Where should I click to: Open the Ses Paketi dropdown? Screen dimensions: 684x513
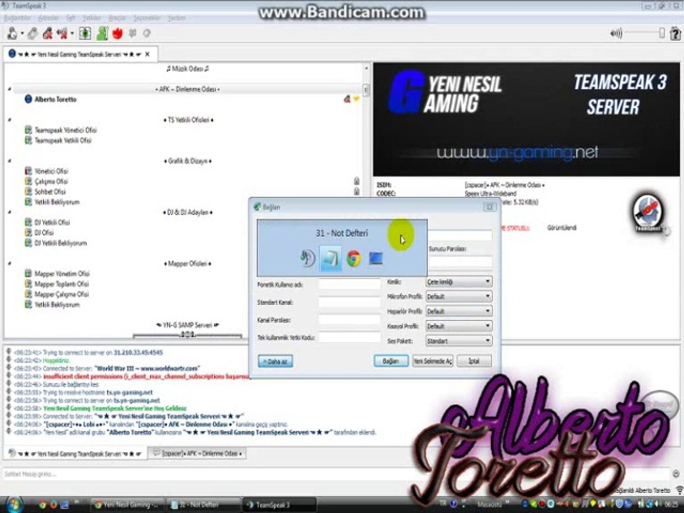pos(458,341)
